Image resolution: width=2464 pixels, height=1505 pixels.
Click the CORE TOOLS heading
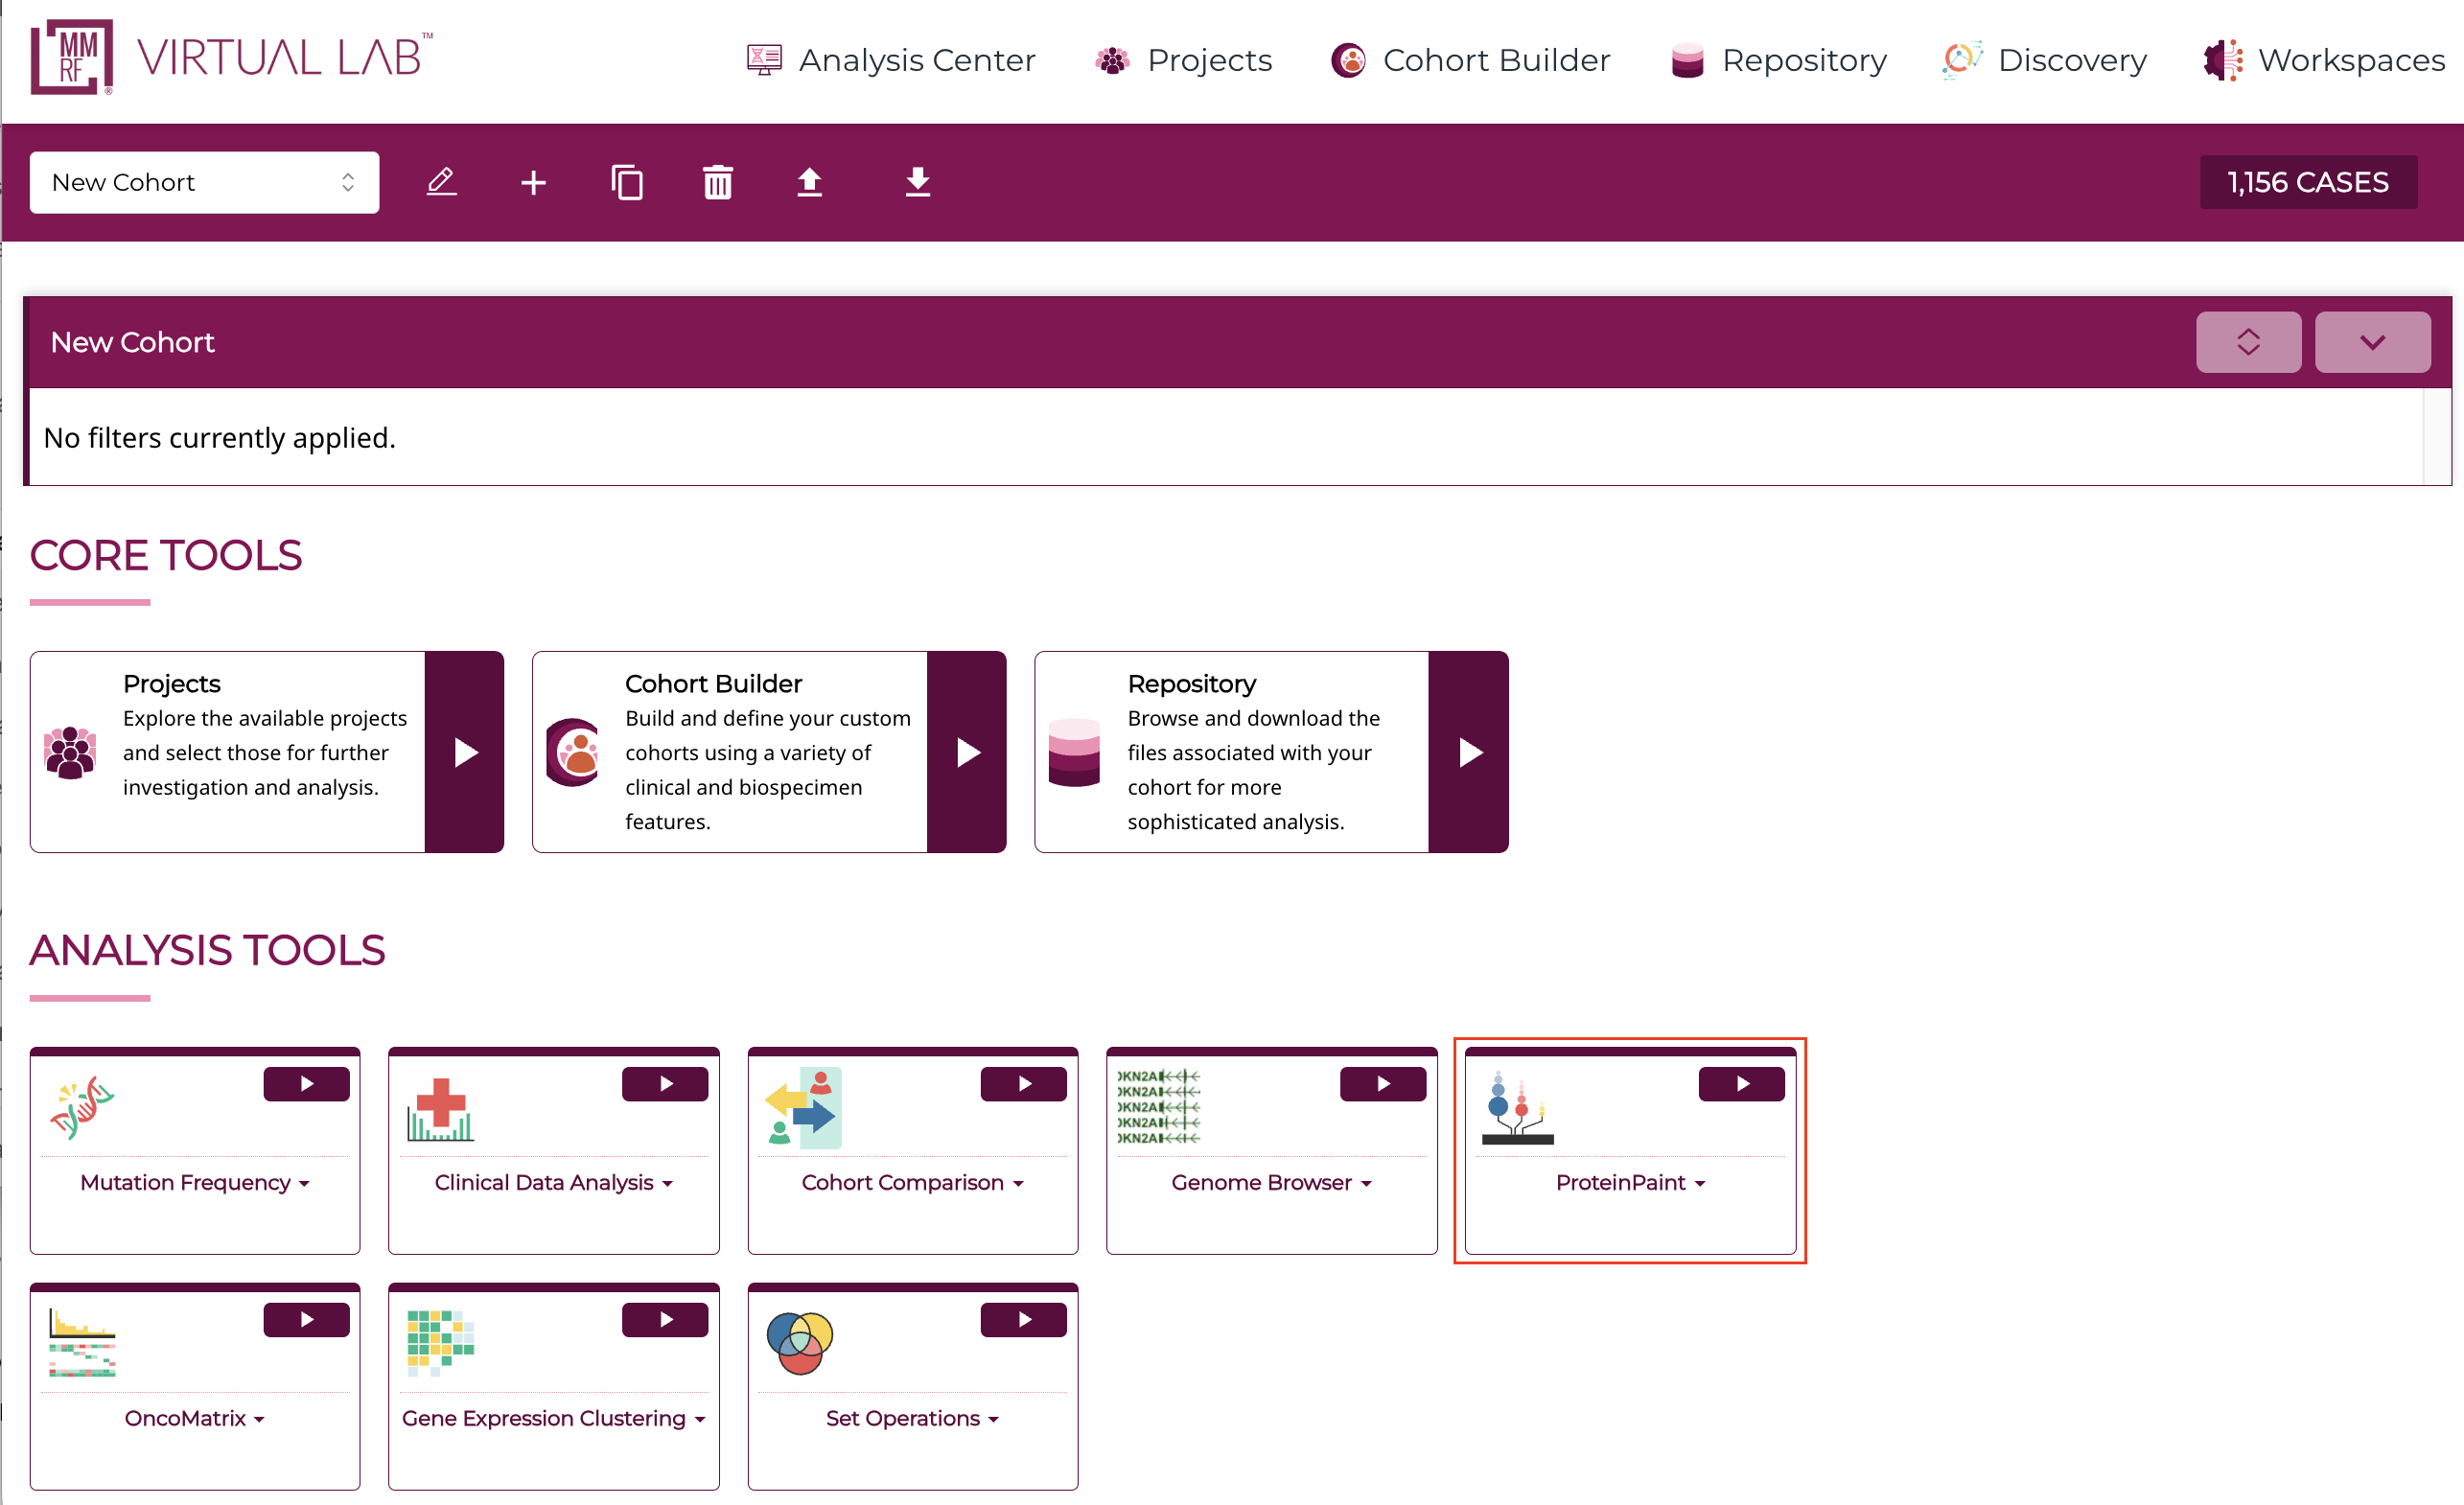point(166,555)
